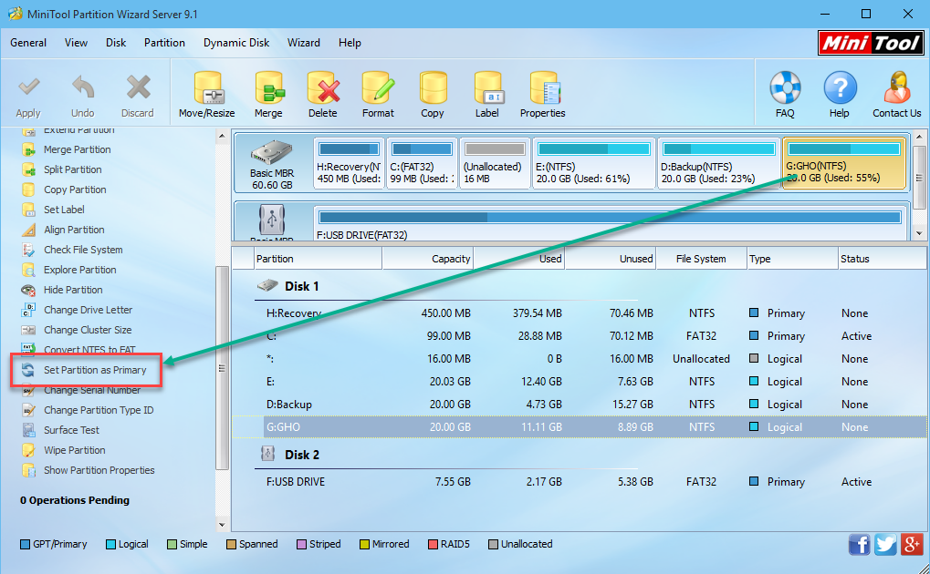The image size is (930, 574).
Task: Open the Disk menu
Action: 116,43
